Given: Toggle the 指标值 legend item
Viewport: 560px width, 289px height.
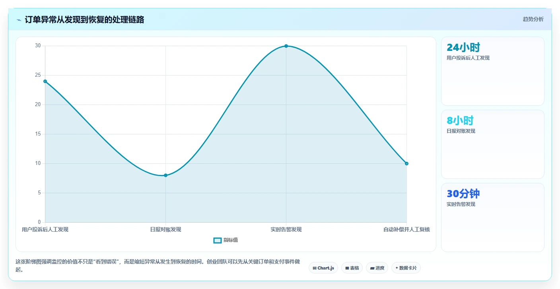Looking at the screenshot, I should [226, 240].
